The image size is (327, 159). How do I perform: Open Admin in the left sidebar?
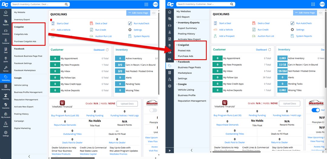point(6,124)
